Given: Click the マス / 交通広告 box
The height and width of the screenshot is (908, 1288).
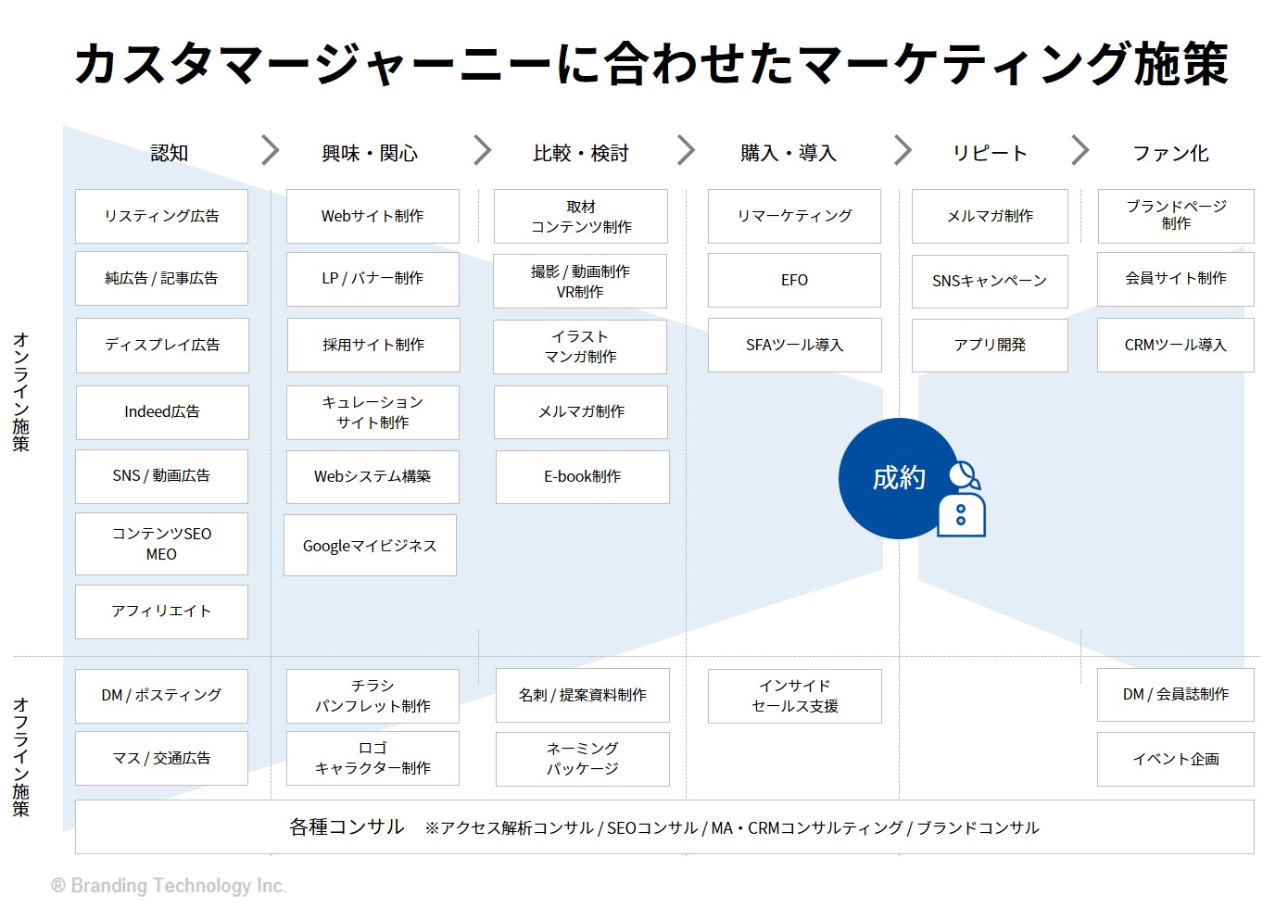Looking at the screenshot, I should pos(161,758).
